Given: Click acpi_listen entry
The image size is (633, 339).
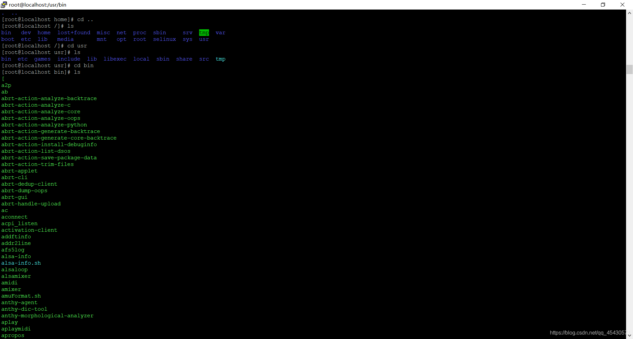Looking at the screenshot, I should tap(19, 223).
